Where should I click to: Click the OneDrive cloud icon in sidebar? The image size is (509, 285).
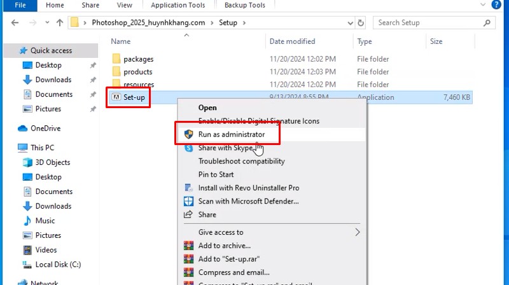23,128
